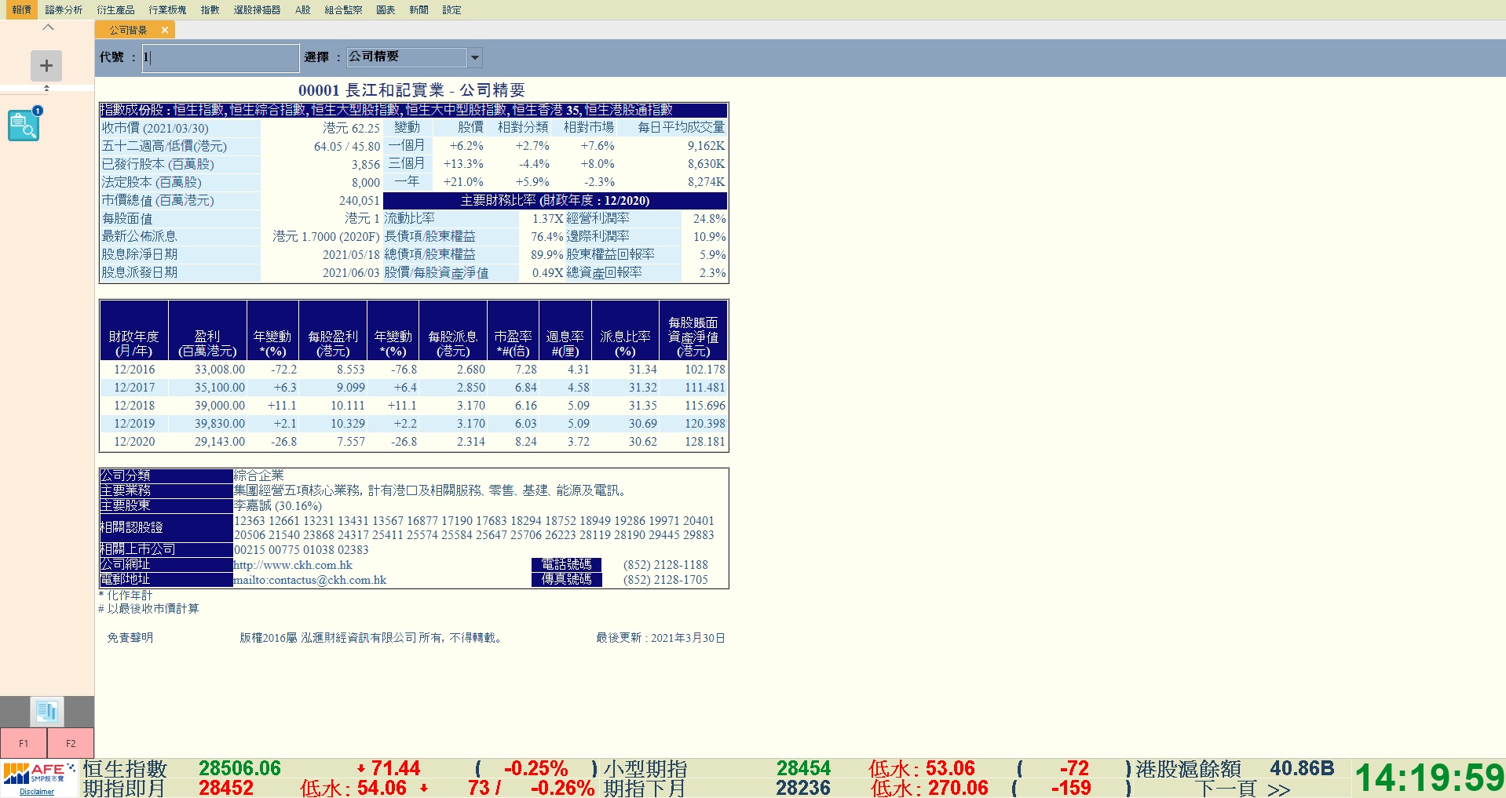Image resolution: width=1506 pixels, height=798 pixels.
Task: Click the 期指即月 value 28452
Action: click(226, 788)
